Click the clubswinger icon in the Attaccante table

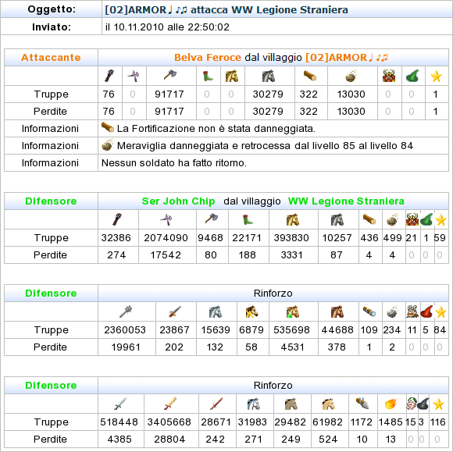tap(109, 76)
